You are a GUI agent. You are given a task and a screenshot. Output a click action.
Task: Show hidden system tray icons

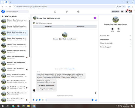(116, 106)
